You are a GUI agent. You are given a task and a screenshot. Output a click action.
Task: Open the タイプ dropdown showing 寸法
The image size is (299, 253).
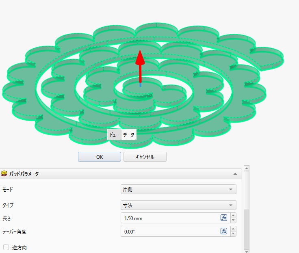pos(178,205)
